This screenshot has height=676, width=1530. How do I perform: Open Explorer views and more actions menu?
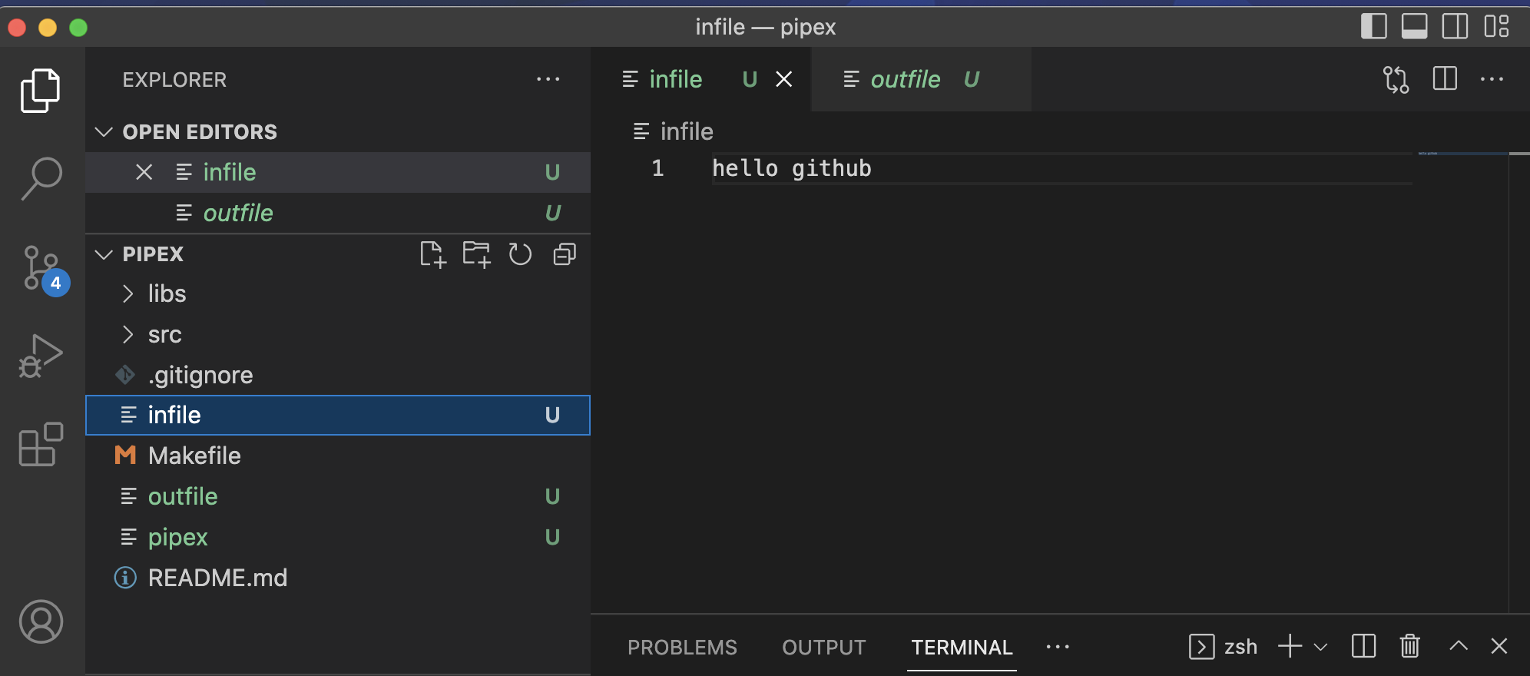point(548,79)
